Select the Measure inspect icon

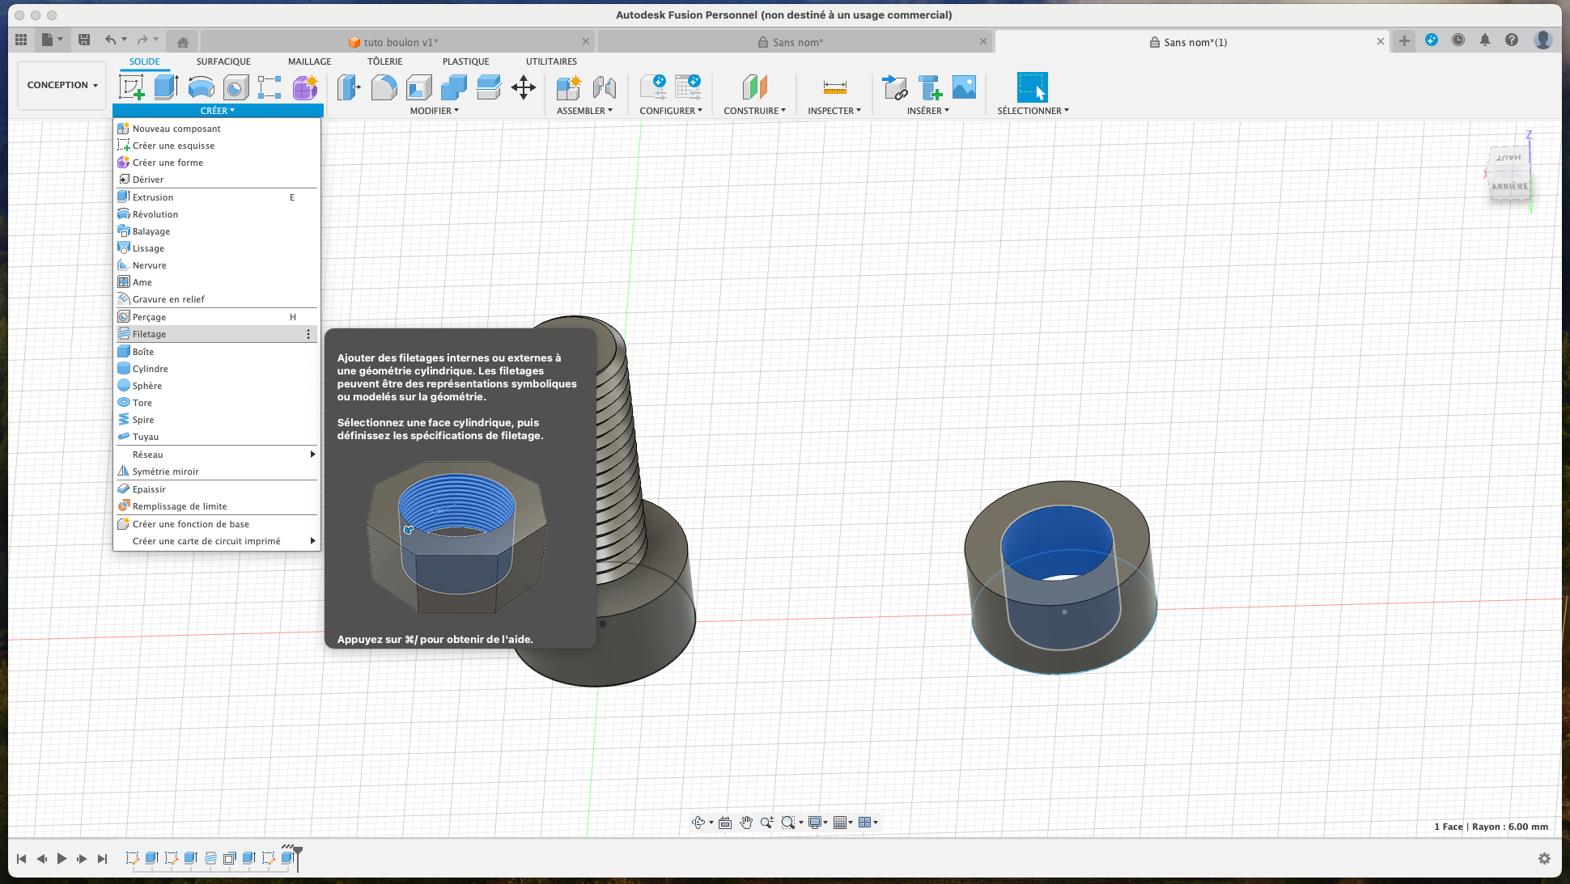pyautogui.click(x=834, y=87)
